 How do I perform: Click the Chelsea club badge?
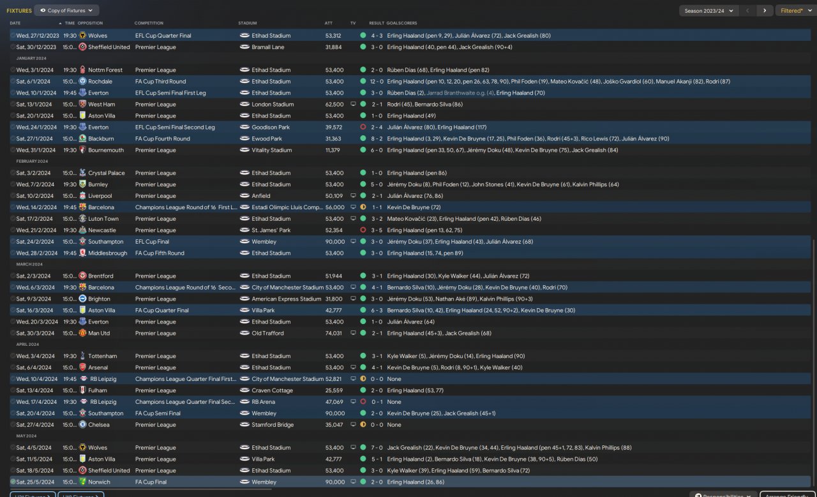[x=82, y=425]
